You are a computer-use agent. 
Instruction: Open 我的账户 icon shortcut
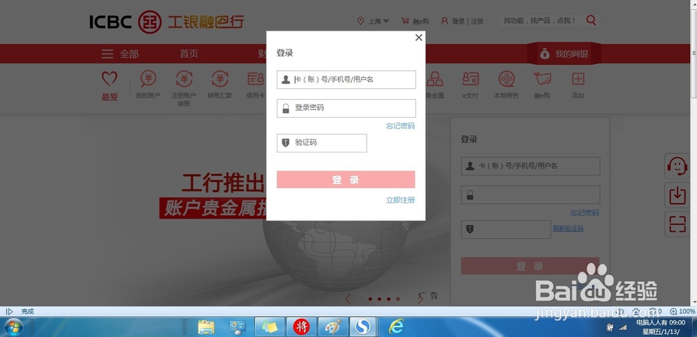(148, 84)
